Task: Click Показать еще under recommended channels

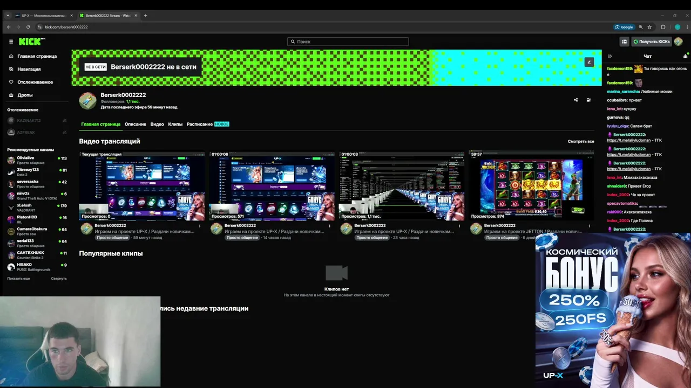Action: click(x=18, y=279)
